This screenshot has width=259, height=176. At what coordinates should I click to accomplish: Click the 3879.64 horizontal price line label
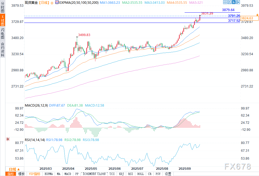(x=228, y=10)
